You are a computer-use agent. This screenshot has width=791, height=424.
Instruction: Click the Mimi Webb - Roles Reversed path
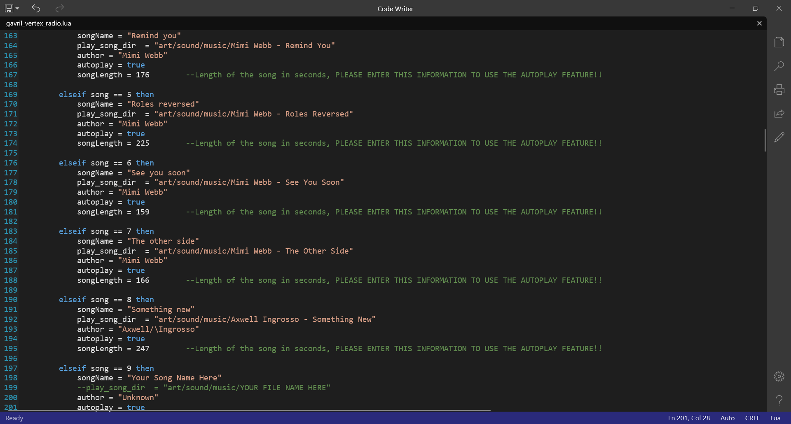(254, 114)
